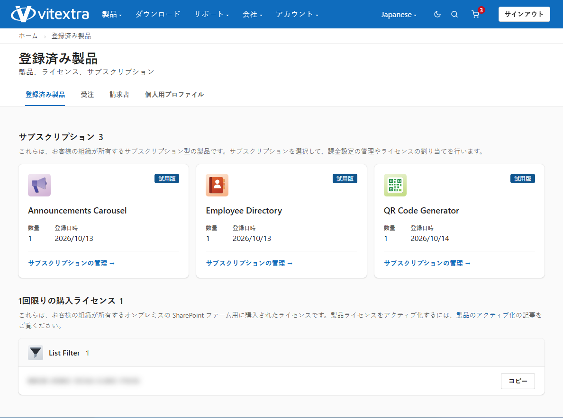The height and width of the screenshot is (418, 563).
Task: Open the search magnifier icon
Action: (x=454, y=14)
